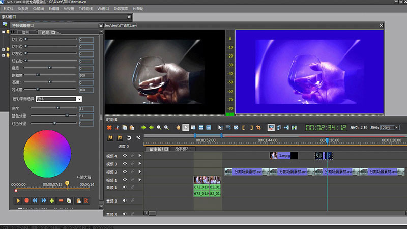Open the 总长 120分 dropdown

pos(396,127)
